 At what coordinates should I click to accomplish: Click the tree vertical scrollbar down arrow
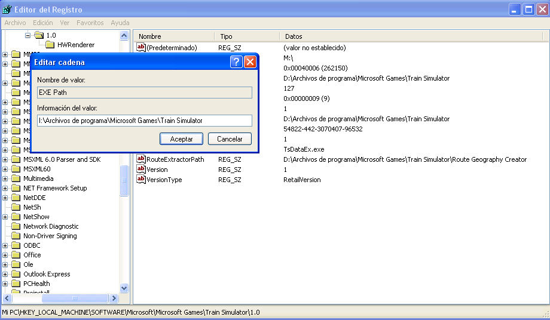(x=124, y=288)
